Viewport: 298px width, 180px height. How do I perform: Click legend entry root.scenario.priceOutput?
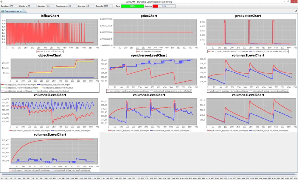(149, 51)
